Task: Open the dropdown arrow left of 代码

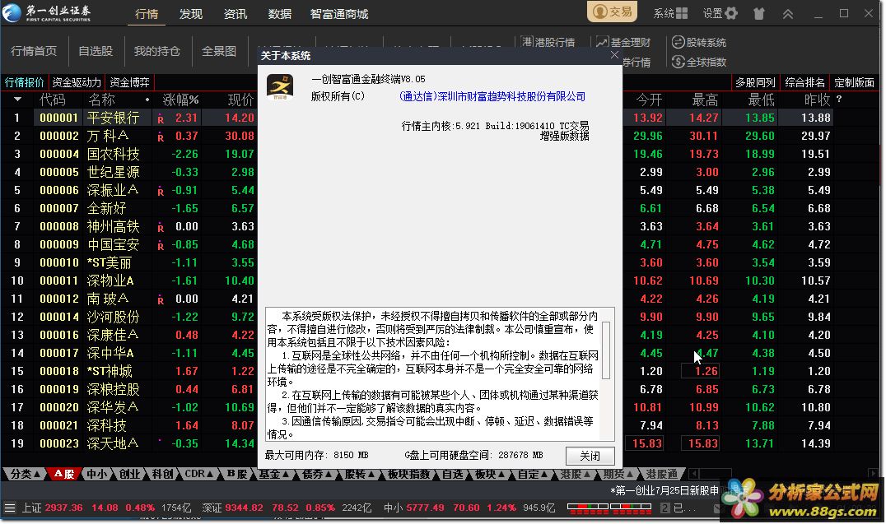Action: coord(18,100)
